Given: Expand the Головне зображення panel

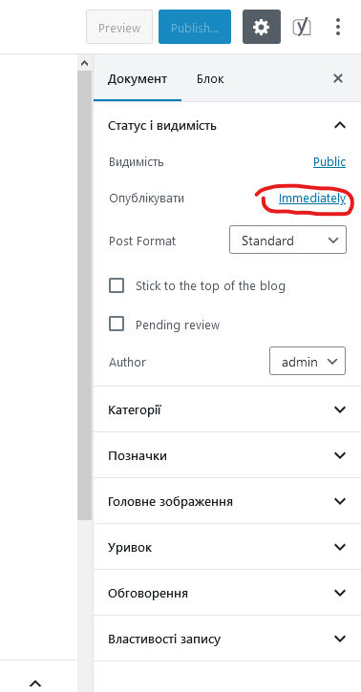Looking at the screenshot, I should coord(227,501).
